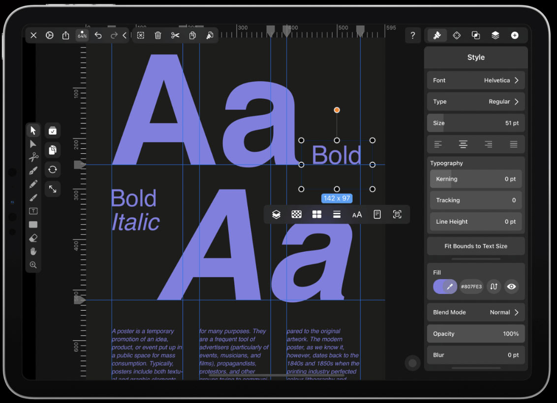The width and height of the screenshot is (557, 403).
Task: Open the Font Helvetica selector
Action: [476, 81]
